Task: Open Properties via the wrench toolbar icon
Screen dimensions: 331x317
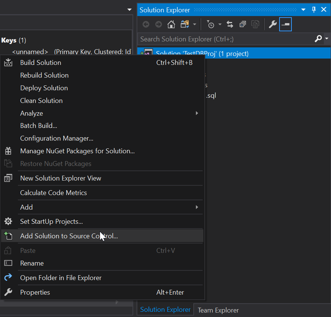Action: (273, 25)
